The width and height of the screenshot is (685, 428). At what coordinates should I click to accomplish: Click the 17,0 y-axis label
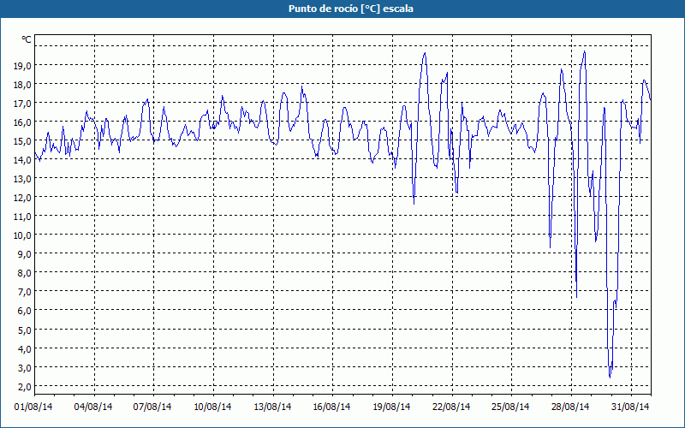(22, 104)
